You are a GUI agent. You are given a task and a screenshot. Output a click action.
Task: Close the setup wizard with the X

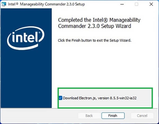(151, 4)
